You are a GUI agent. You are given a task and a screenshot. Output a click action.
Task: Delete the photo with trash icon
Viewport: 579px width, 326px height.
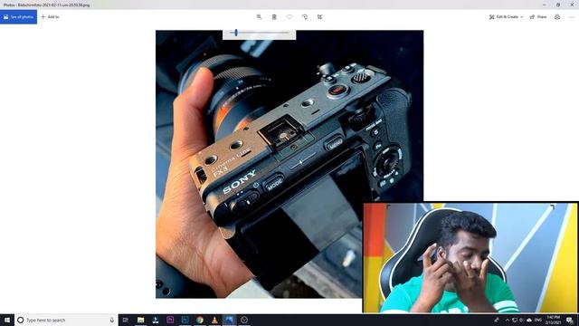click(x=274, y=17)
